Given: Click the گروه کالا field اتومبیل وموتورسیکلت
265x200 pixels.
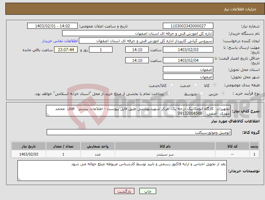Looking at the screenshot, I should (139, 132).
